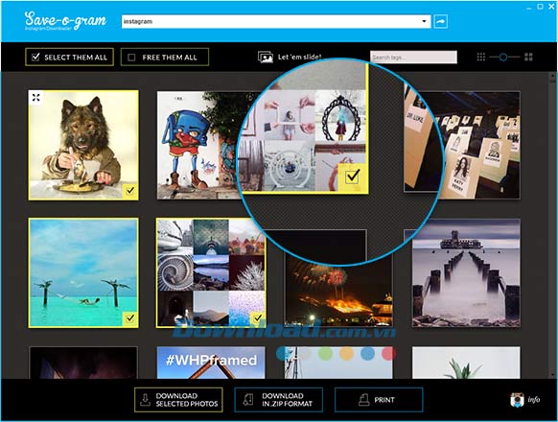
Task: Switch to small grid thumbnails icon
Action: point(480,57)
